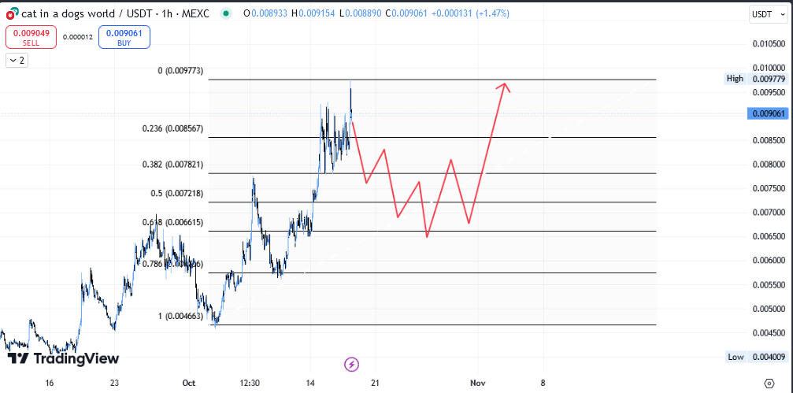
Task: Select the 1 (0.004663) Fibonacci level label
Action: click(x=180, y=316)
